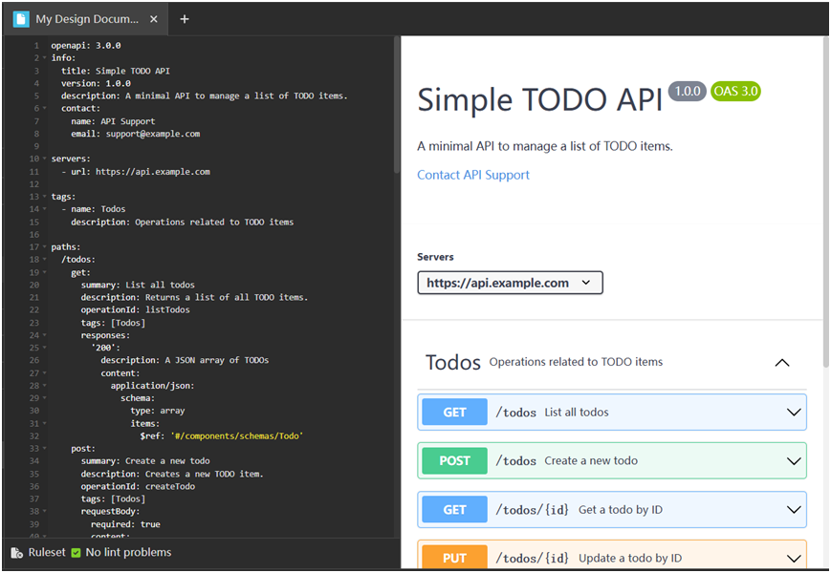Open the Servers dropdown https://api.example.com
Viewport: 831px width, 573px height.
pos(510,283)
